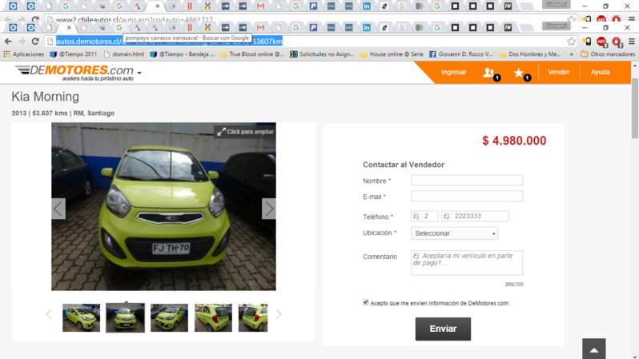Focus the phone area code field
639x359 pixels.
424,216
